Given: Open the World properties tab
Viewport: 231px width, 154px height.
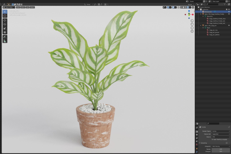Looking at the screenshot, I should point(197,145).
